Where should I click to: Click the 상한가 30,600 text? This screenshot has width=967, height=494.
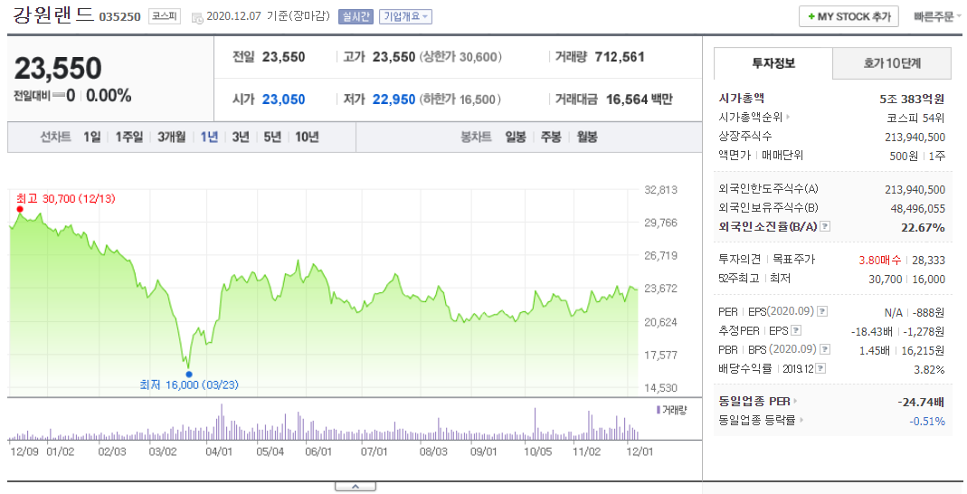[x=460, y=57]
